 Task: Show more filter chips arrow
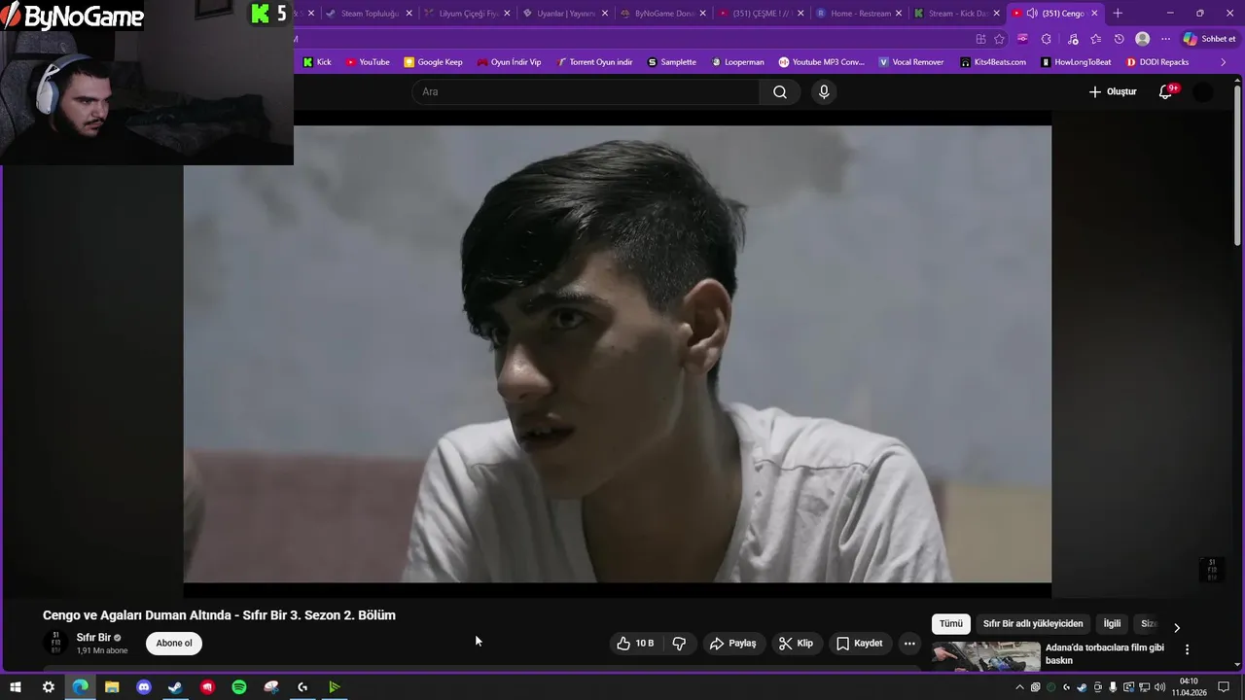coord(1177,627)
